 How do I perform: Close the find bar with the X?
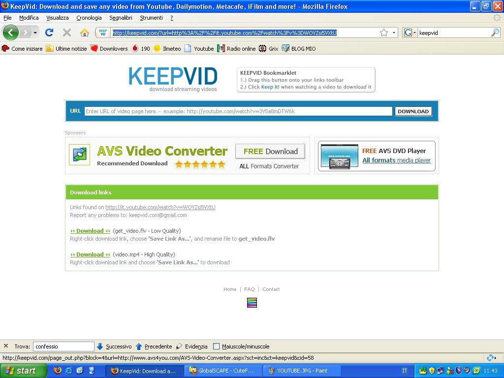(x=6, y=346)
